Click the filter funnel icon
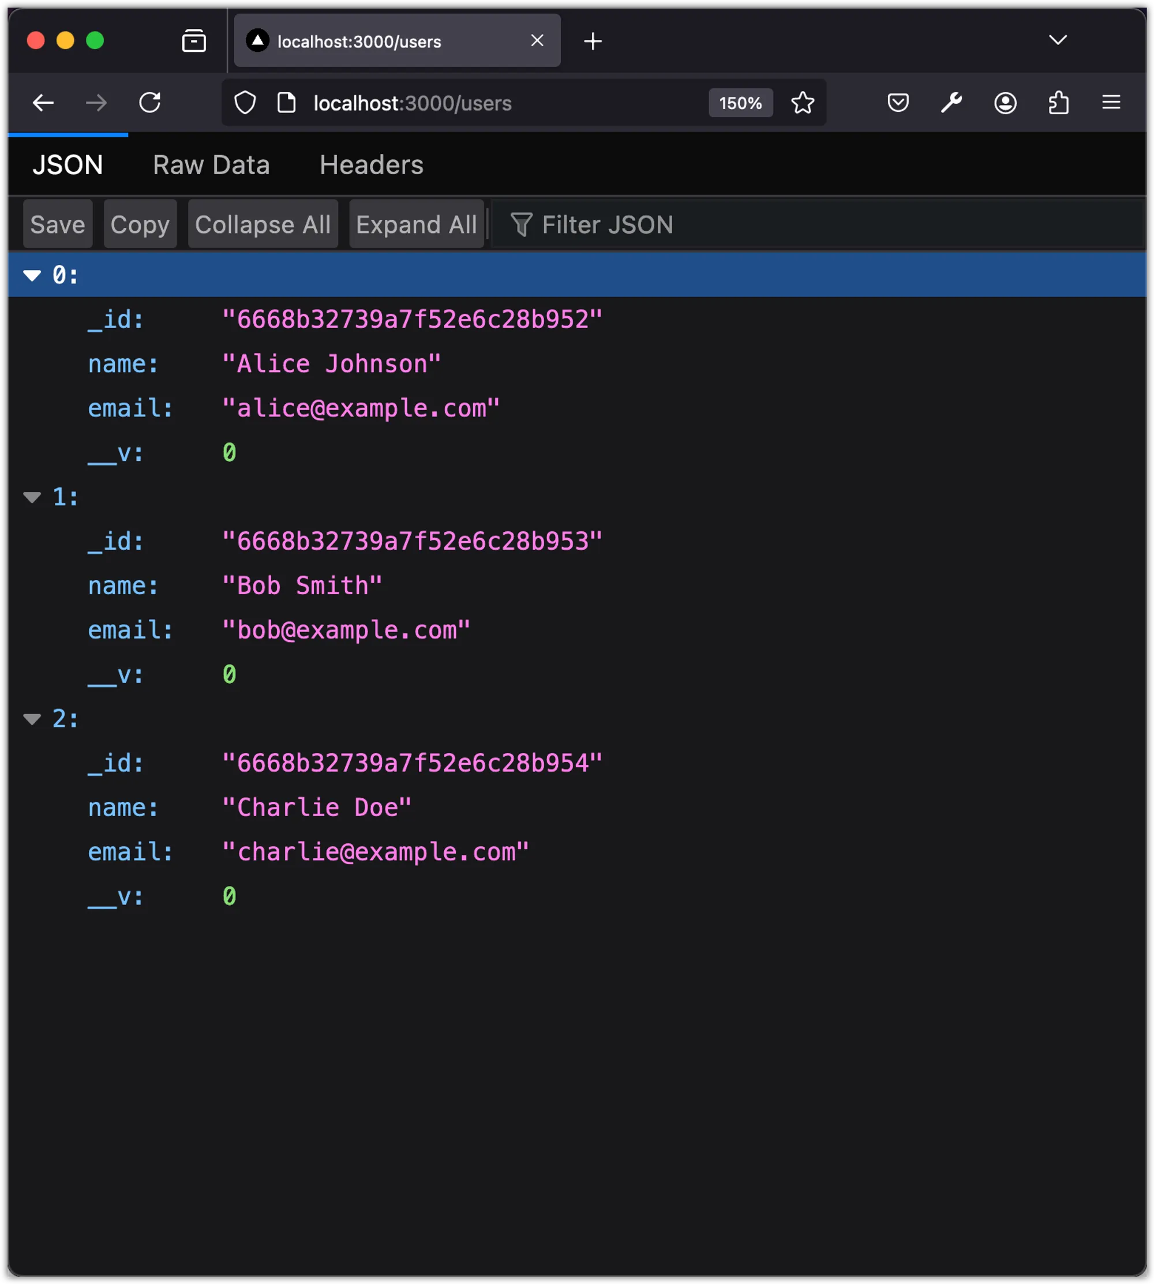 521,224
